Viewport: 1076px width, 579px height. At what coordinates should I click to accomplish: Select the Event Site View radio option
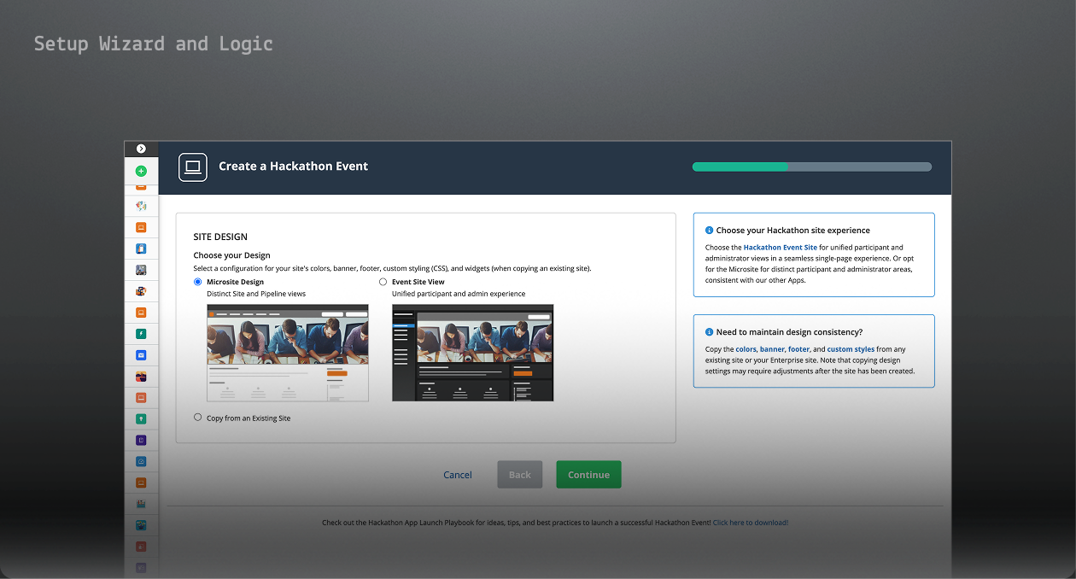[383, 282]
